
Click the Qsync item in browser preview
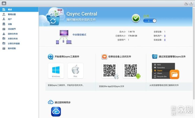tap(160, 71)
